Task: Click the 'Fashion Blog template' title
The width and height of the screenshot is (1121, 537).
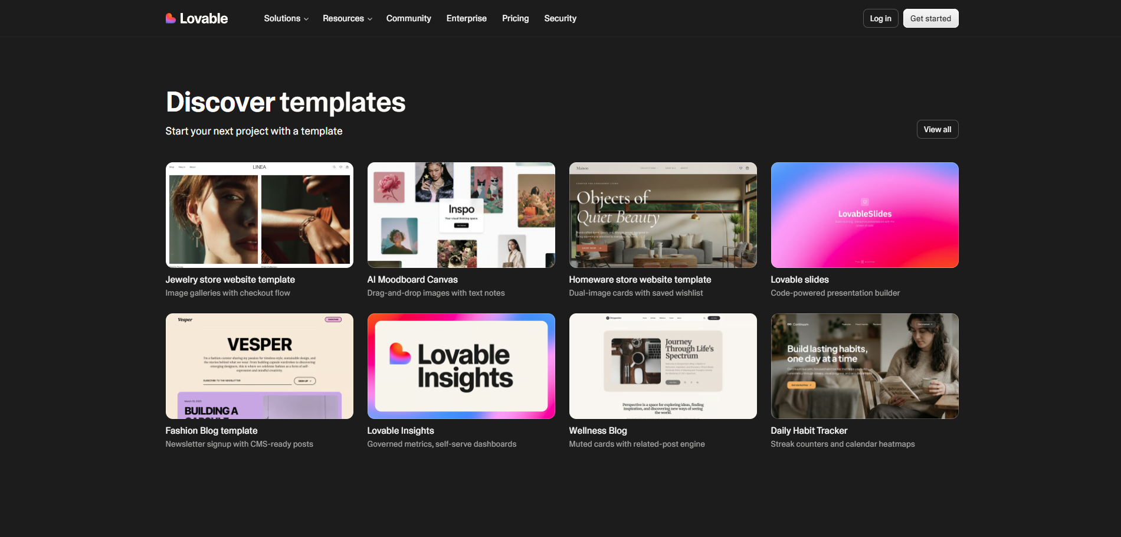Action: point(212,431)
